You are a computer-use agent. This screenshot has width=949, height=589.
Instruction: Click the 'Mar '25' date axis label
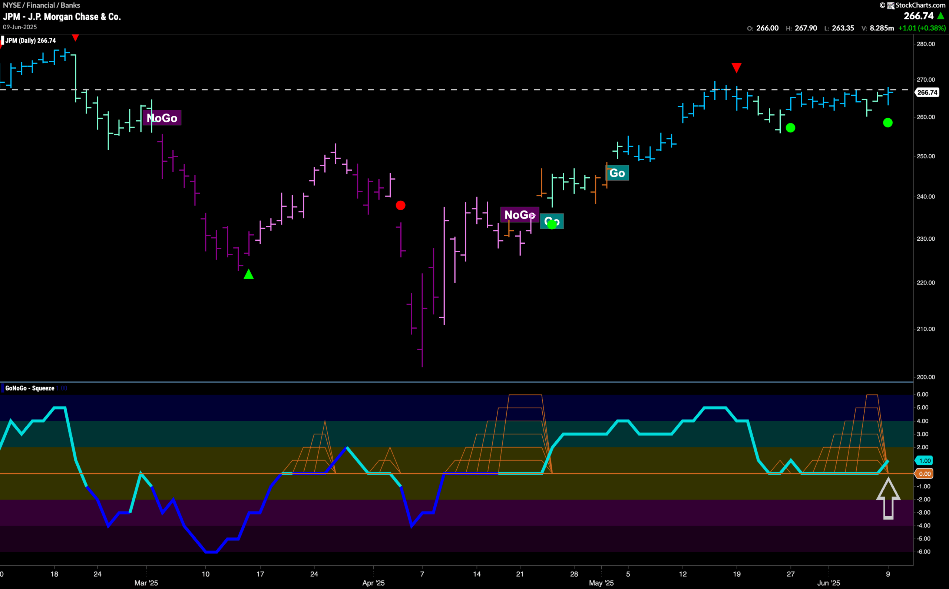pyautogui.click(x=146, y=583)
